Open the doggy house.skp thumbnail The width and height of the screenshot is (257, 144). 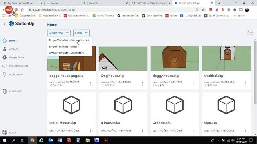pos(175,59)
